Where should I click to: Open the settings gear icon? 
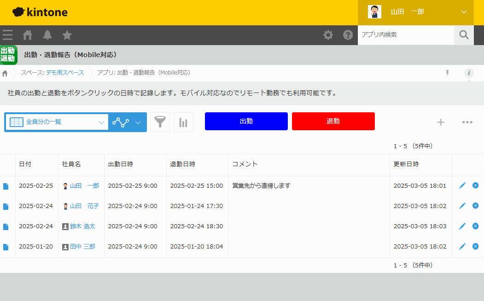click(328, 35)
